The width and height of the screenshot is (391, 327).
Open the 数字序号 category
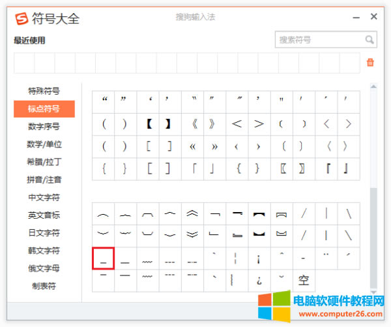point(44,126)
